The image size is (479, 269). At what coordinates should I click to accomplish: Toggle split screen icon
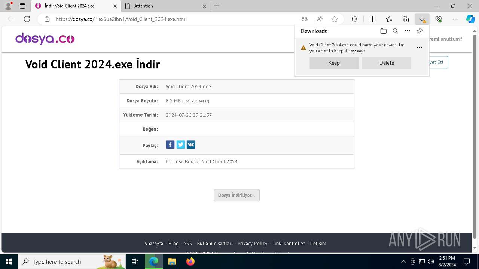click(373, 19)
